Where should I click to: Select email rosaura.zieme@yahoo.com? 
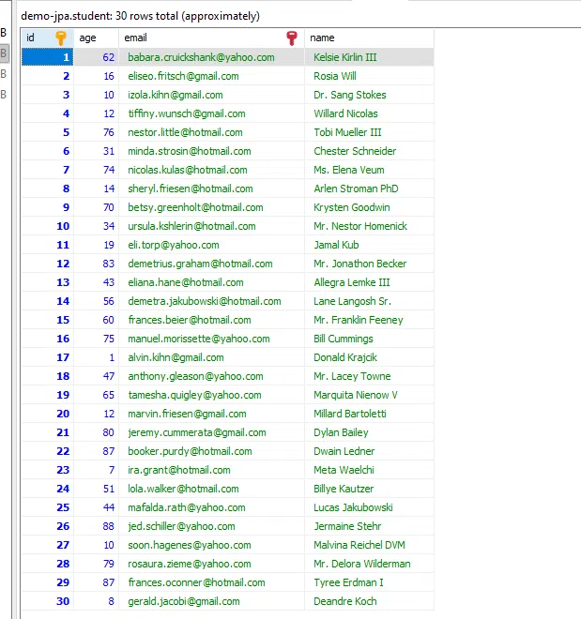coord(190,564)
